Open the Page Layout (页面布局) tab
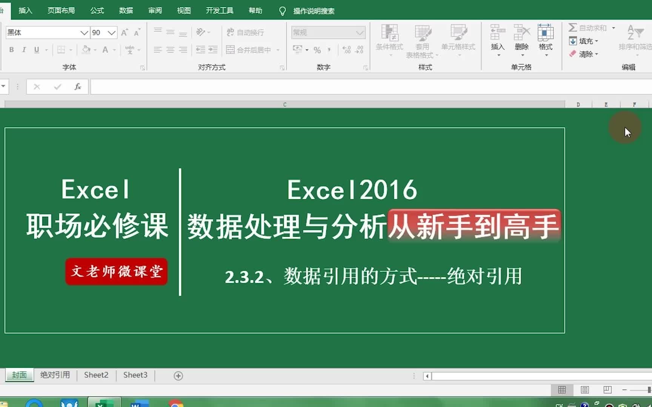This screenshot has height=407, width=652. point(61,11)
